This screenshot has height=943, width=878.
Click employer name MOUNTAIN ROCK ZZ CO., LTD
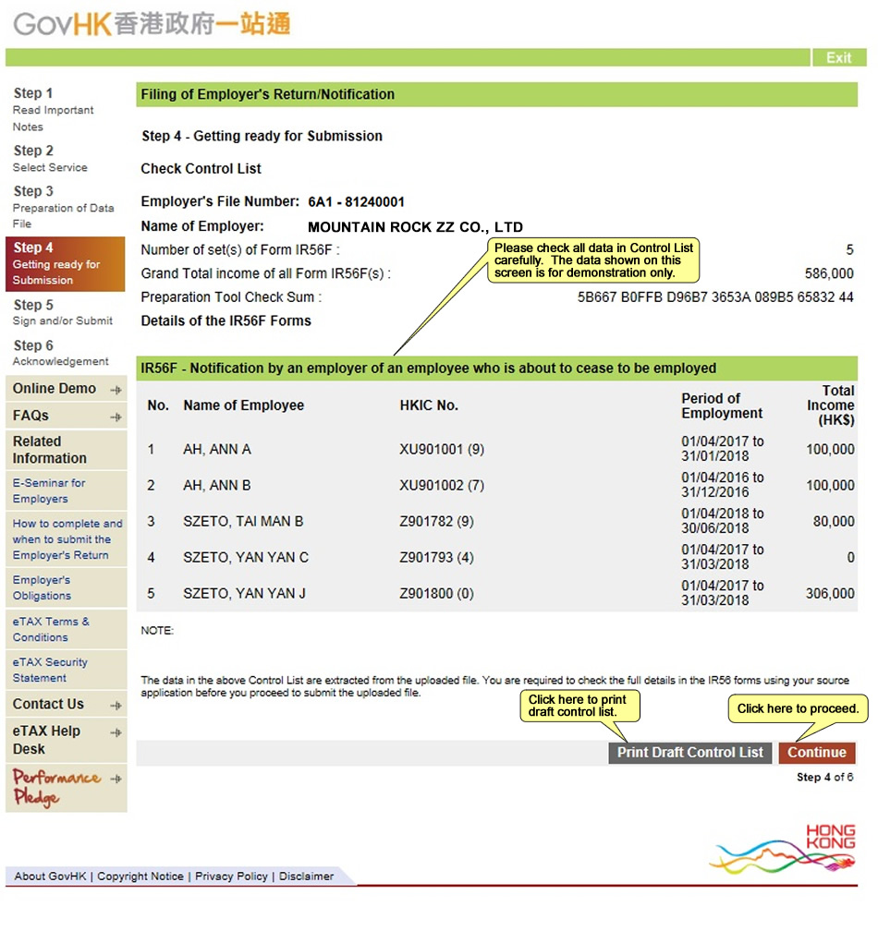pyautogui.click(x=415, y=227)
